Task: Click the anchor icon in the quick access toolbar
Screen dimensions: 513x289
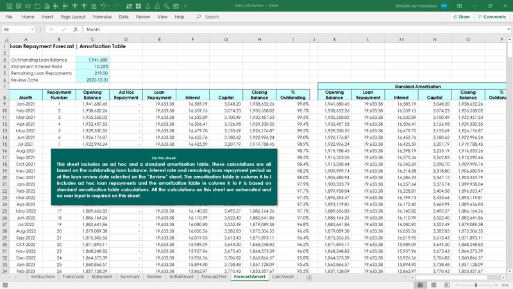Action: 148,6
